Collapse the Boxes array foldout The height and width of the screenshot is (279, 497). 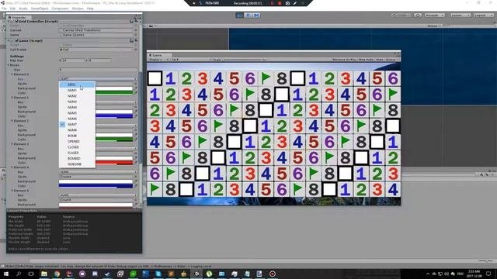(9, 65)
